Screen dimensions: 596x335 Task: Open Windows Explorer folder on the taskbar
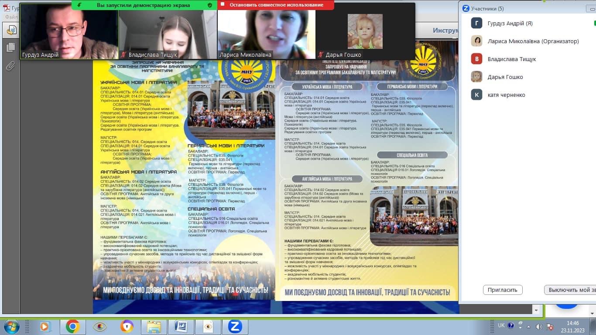click(154, 326)
